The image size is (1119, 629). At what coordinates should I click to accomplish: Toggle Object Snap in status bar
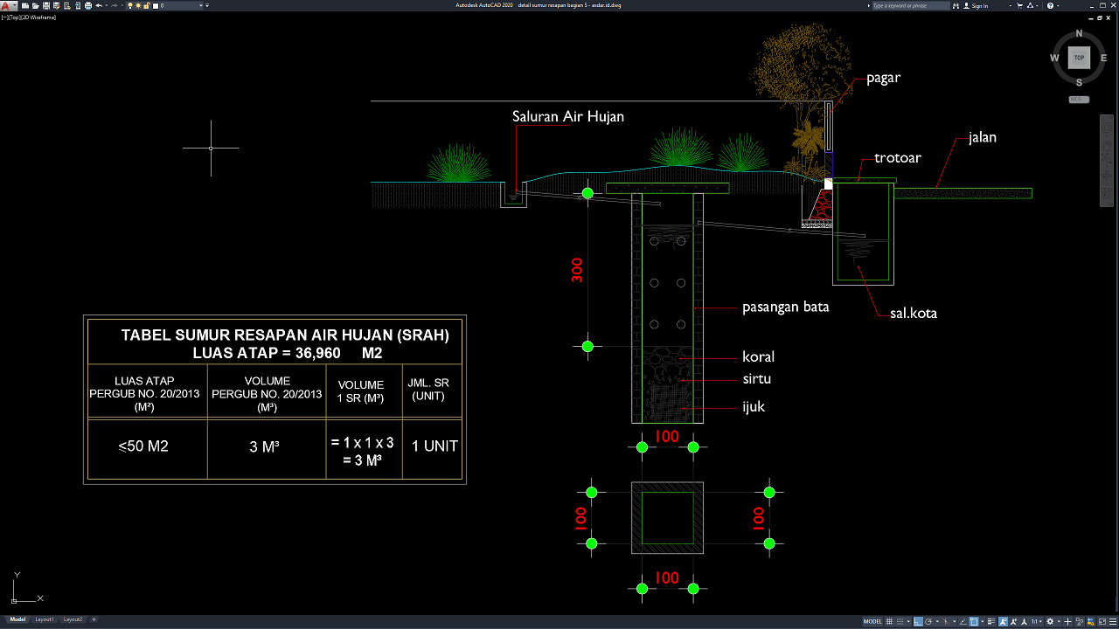coord(973,621)
